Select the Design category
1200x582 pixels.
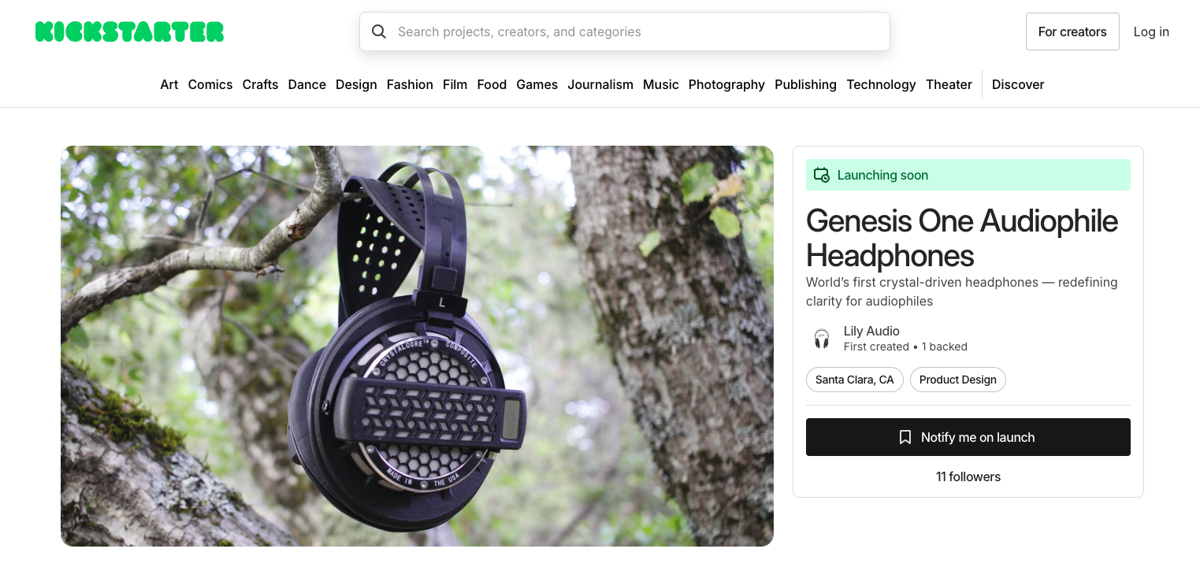(x=356, y=84)
